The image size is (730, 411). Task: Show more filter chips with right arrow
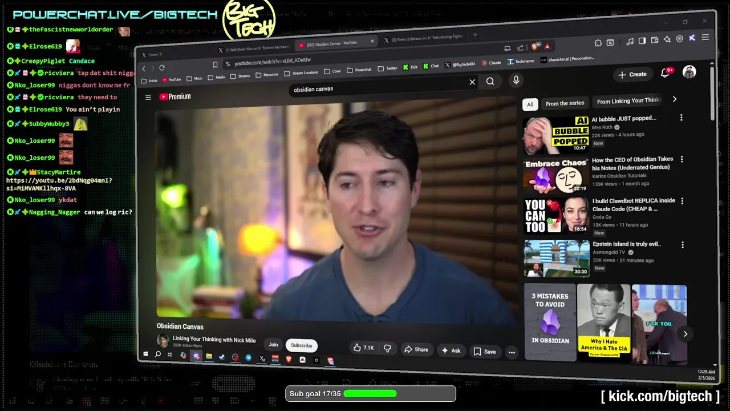[x=675, y=99]
